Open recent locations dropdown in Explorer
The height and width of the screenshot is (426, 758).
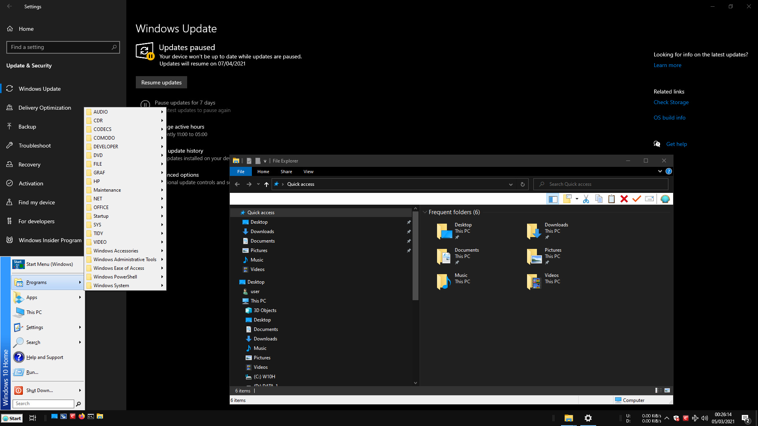click(x=258, y=184)
